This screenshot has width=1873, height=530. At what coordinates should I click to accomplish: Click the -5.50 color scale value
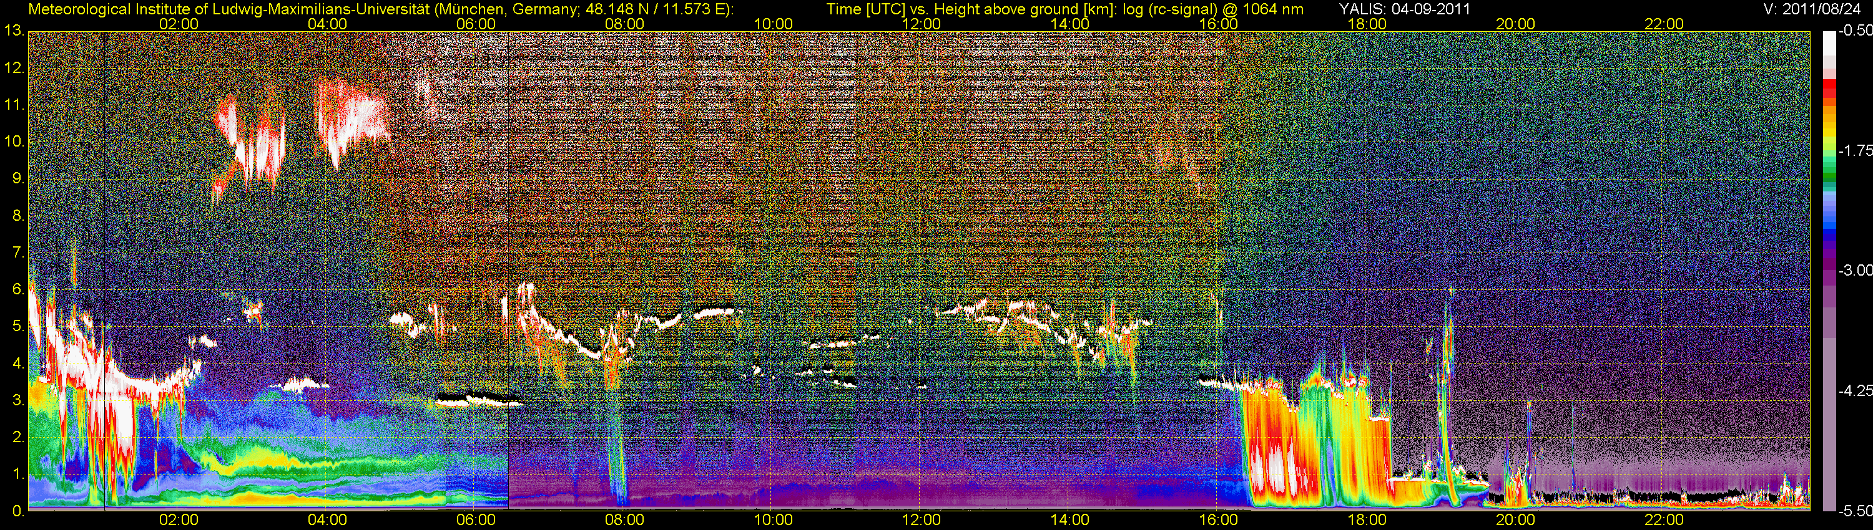tap(1855, 511)
